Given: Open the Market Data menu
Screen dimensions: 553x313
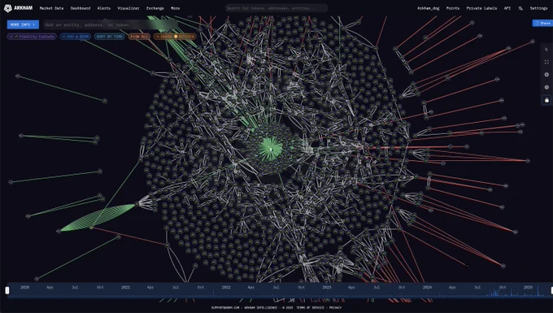Looking at the screenshot, I should click(51, 8).
